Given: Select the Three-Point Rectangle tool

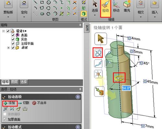Looking at the screenshot, I should [x=42, y=8].
